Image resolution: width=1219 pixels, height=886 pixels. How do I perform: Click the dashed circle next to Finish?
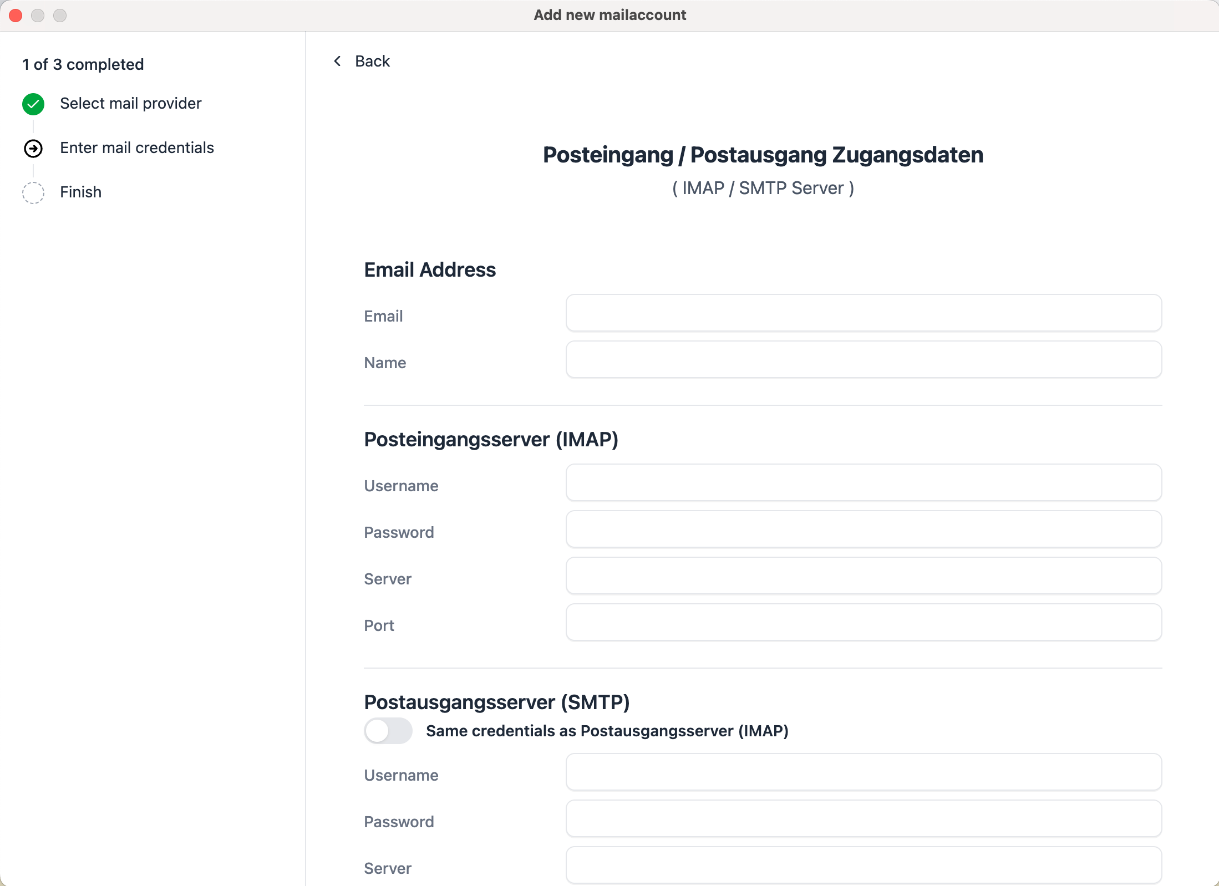coord(33,192)
